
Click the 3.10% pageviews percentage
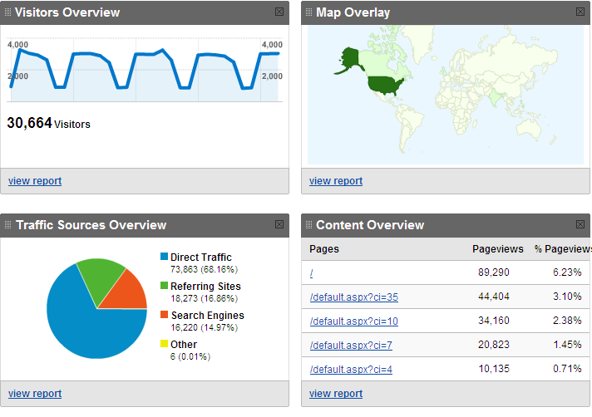[x=567, y=297]
